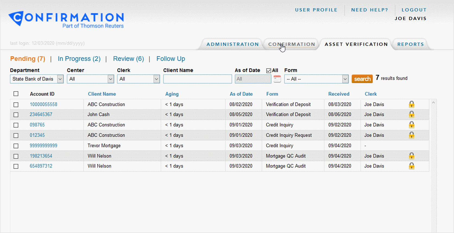Image resolution: width=454 pixels, height=233 pixels.
Task: Click the Confirmation logo
Action: pos(66,19)
